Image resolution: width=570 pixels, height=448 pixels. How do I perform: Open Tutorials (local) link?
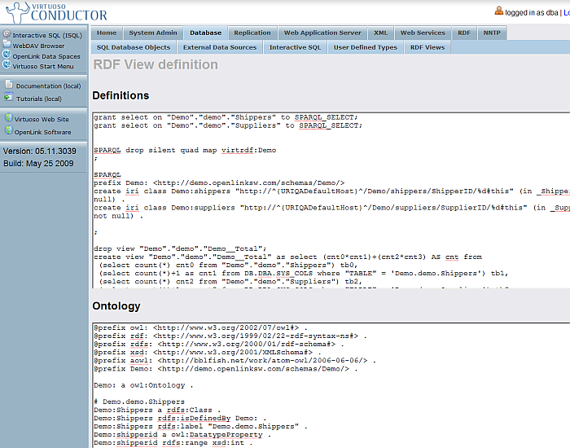[x=39, y=99]
